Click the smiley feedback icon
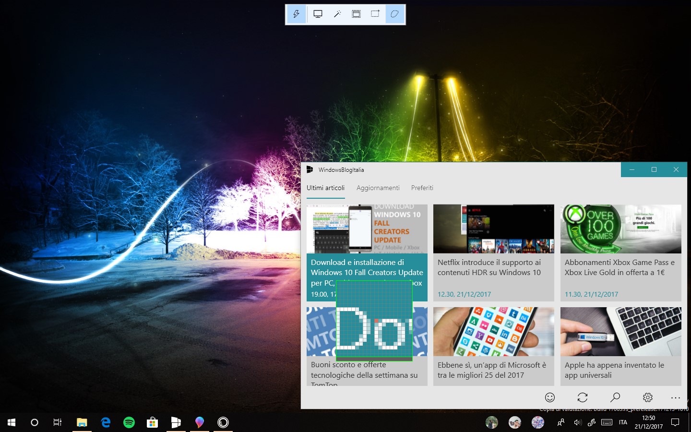 click(x=550, y=397)
